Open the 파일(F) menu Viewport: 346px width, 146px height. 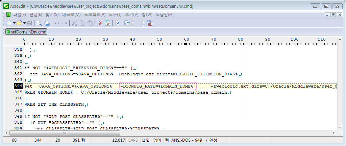click(19, 15)
